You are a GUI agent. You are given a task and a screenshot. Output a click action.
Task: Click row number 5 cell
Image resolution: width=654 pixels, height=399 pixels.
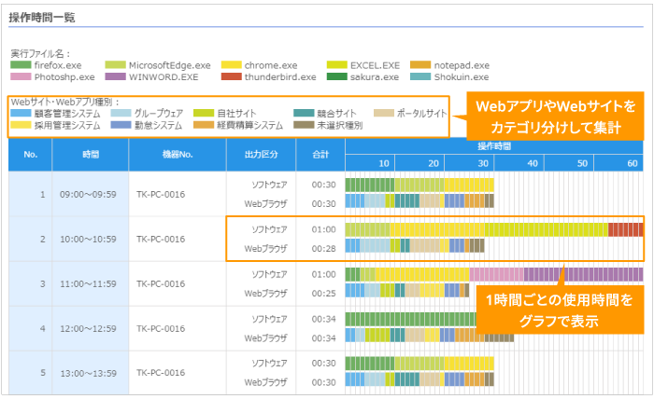pyautogui.click(x=31, y=373)
